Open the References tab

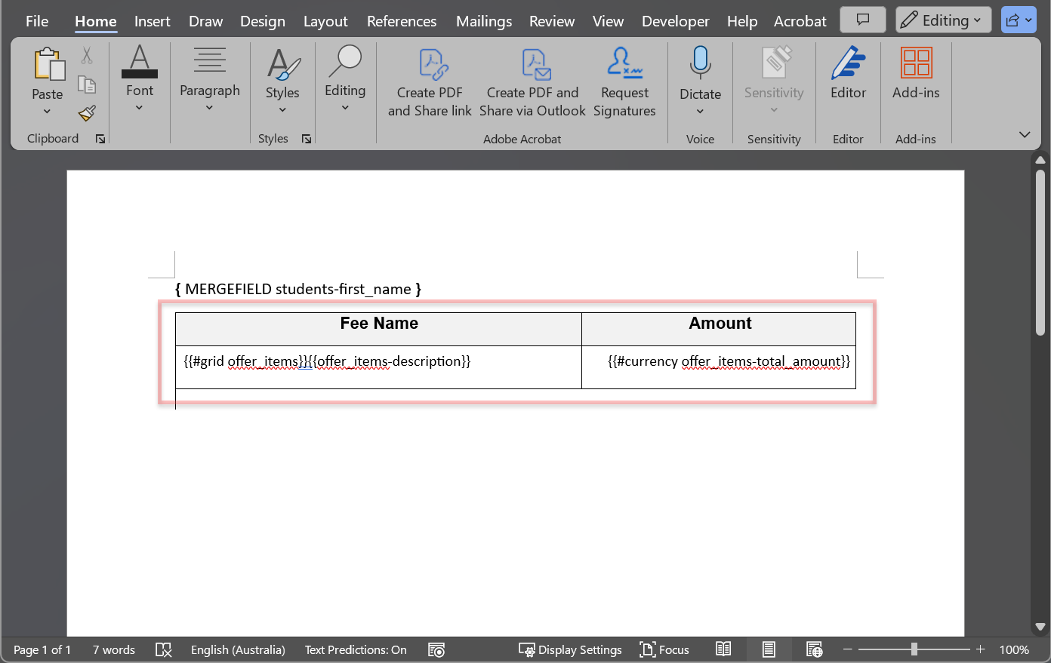coord(401,21)
